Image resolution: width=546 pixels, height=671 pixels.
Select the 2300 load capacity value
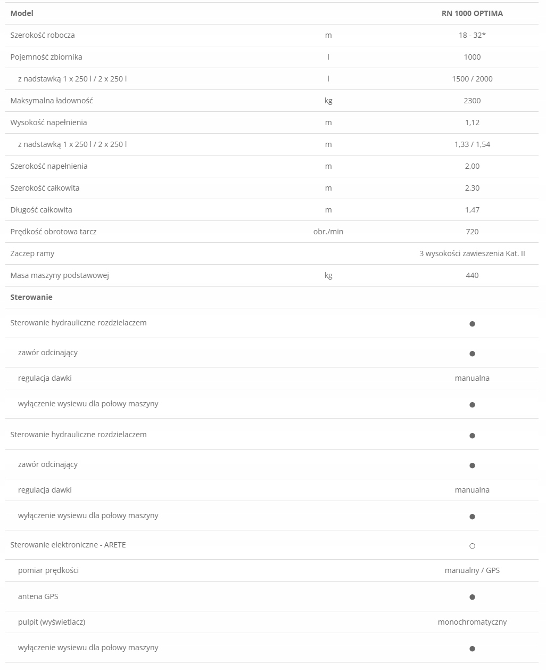click(472, 101)
